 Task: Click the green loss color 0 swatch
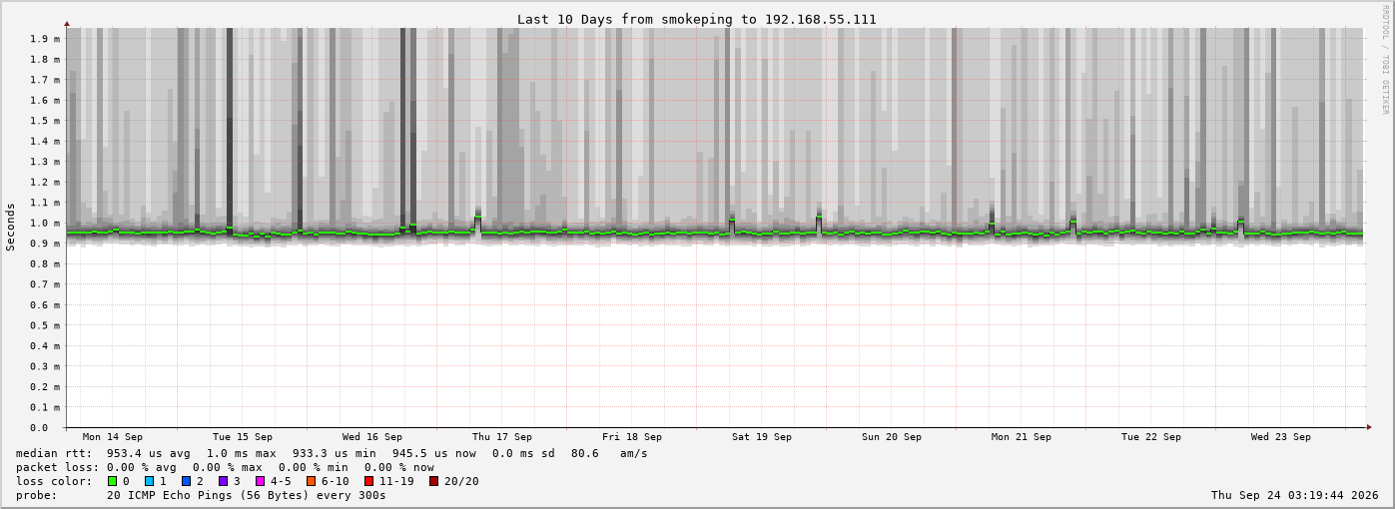112,481
